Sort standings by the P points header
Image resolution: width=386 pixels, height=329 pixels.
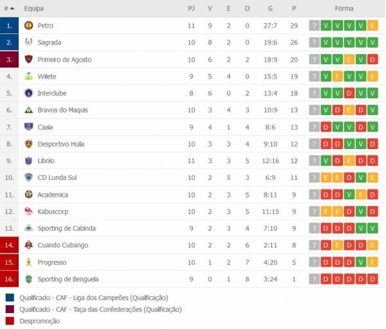pyautogui.click(x=294, y=8)
